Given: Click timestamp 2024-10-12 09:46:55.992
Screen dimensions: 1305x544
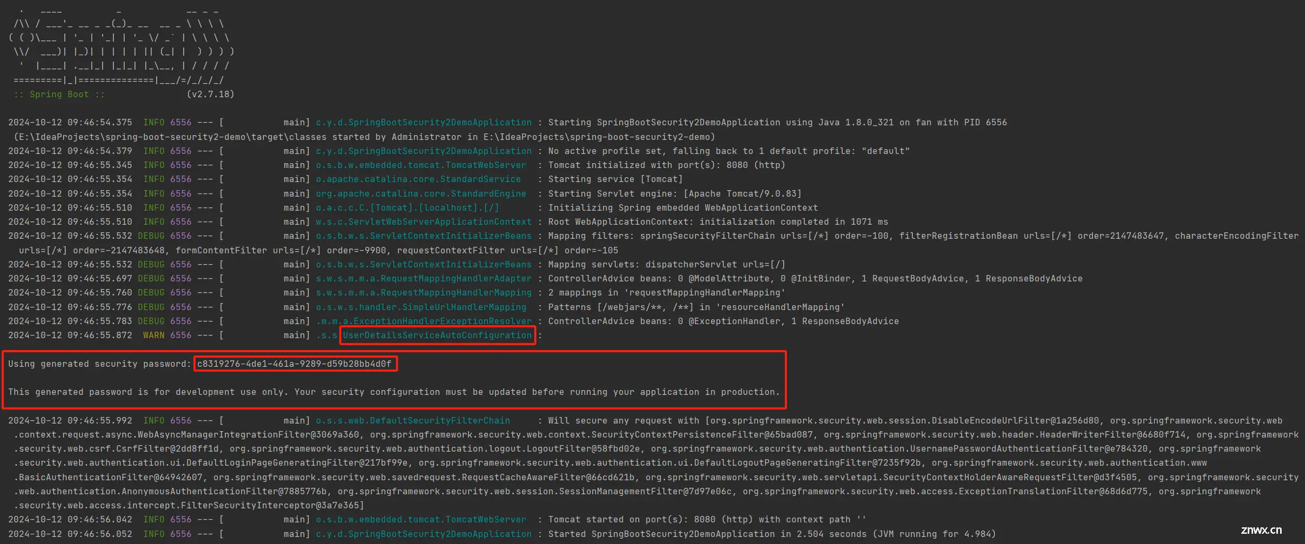Looking at the screenshot, I should [70, 421].
